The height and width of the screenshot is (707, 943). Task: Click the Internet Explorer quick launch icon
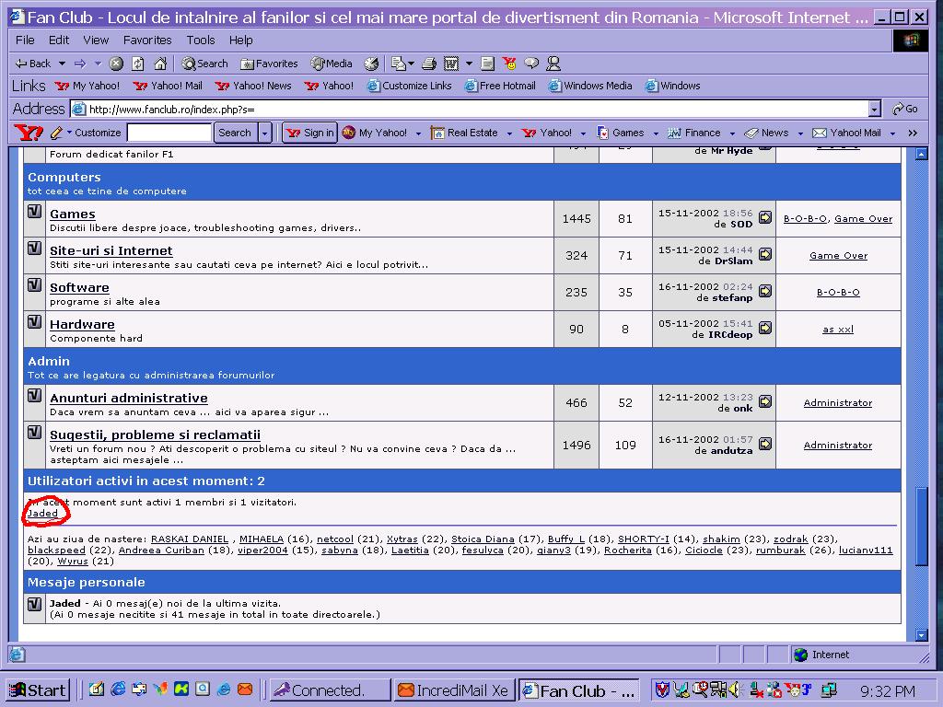[119, 689]
